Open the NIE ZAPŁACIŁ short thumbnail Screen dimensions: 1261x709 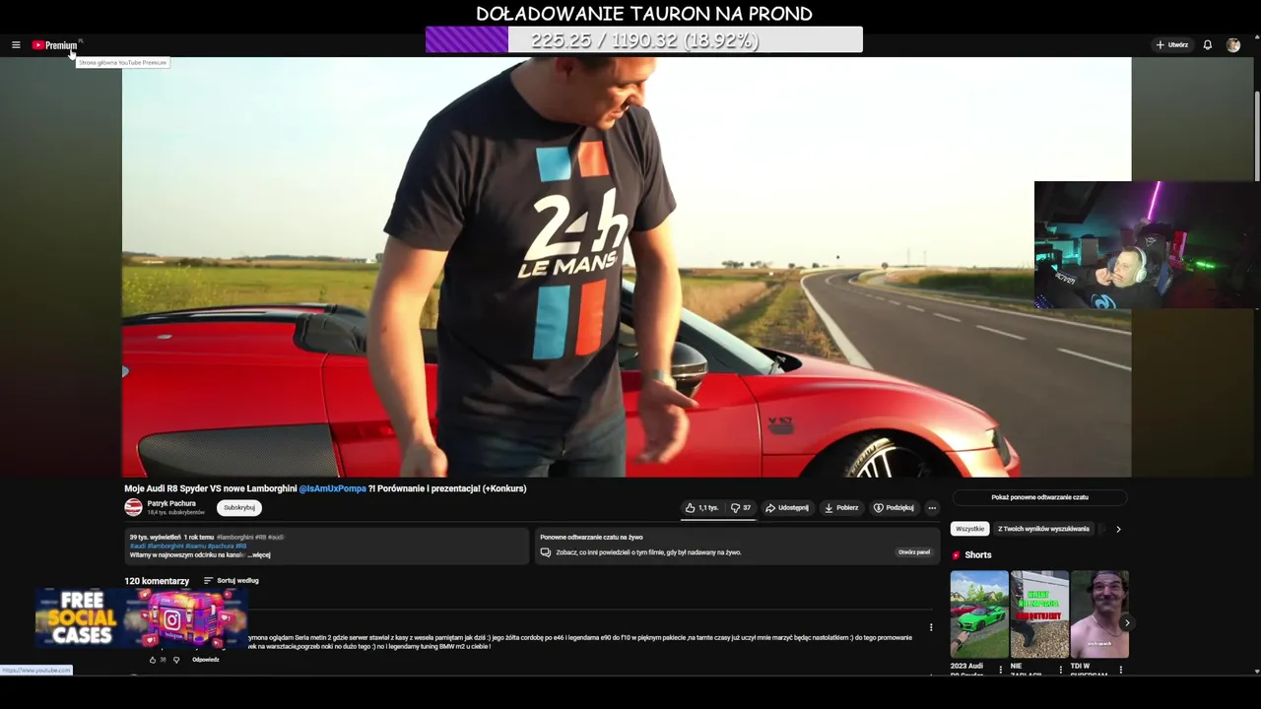[1039, 614]
